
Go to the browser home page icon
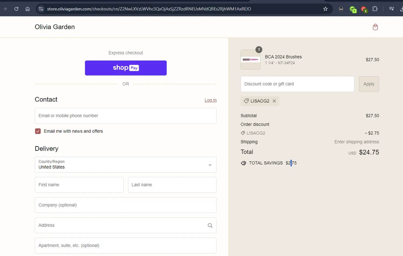(27, 9)
